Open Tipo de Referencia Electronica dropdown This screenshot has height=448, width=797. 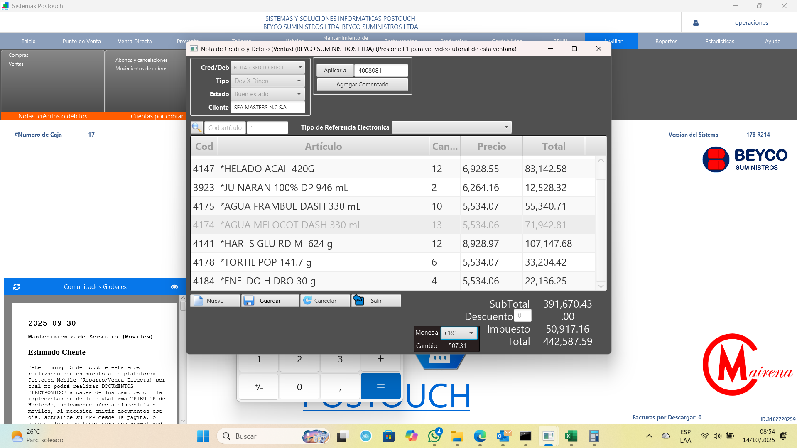pos(506,127)
